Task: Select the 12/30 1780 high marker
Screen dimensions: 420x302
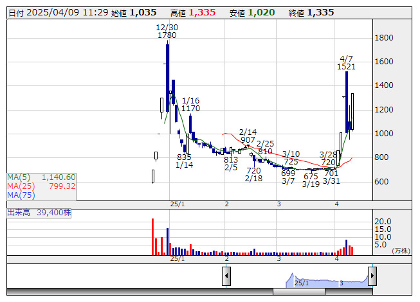Action: point(167,31)
